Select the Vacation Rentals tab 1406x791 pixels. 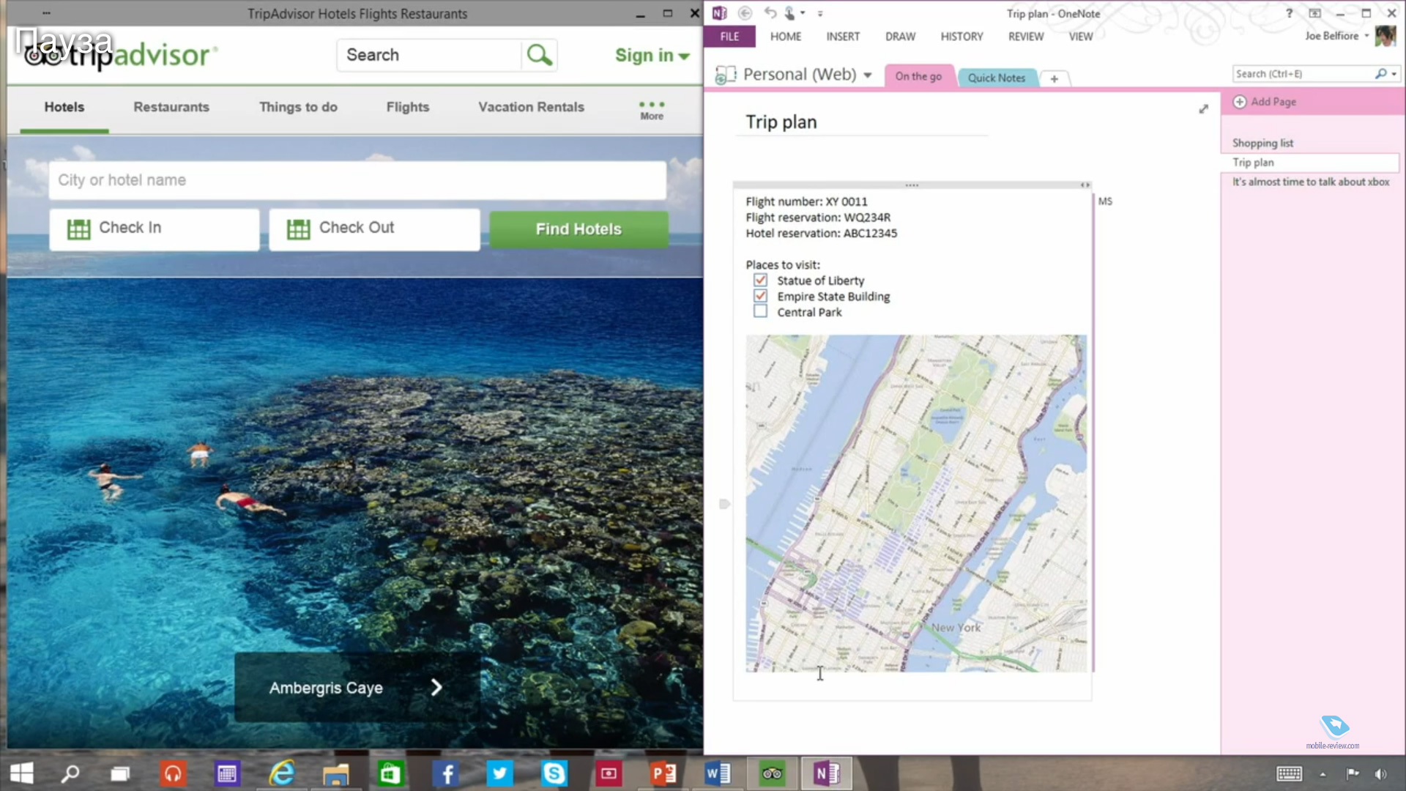pos(532,107)
